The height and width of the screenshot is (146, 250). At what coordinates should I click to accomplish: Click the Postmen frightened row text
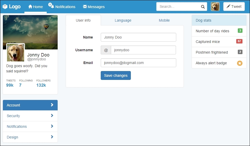(212, 53)
